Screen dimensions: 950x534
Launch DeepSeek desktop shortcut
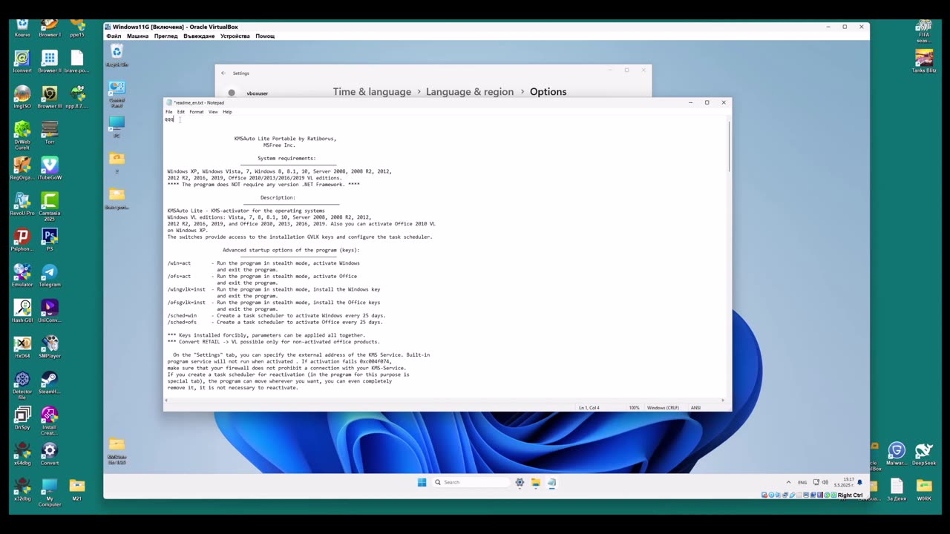point(924,453)
